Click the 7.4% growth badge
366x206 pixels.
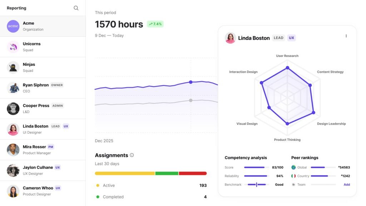[155, 24]
